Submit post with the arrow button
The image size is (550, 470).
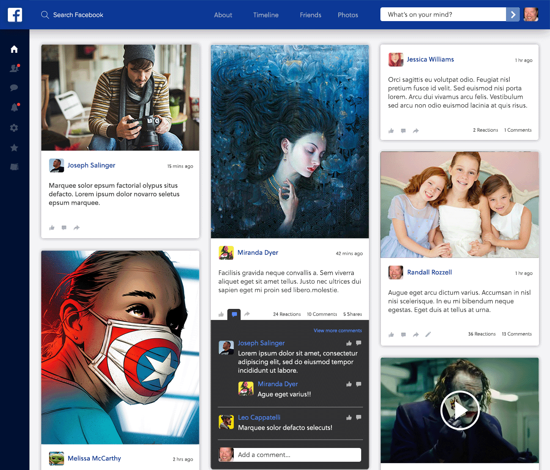point(513,15)
